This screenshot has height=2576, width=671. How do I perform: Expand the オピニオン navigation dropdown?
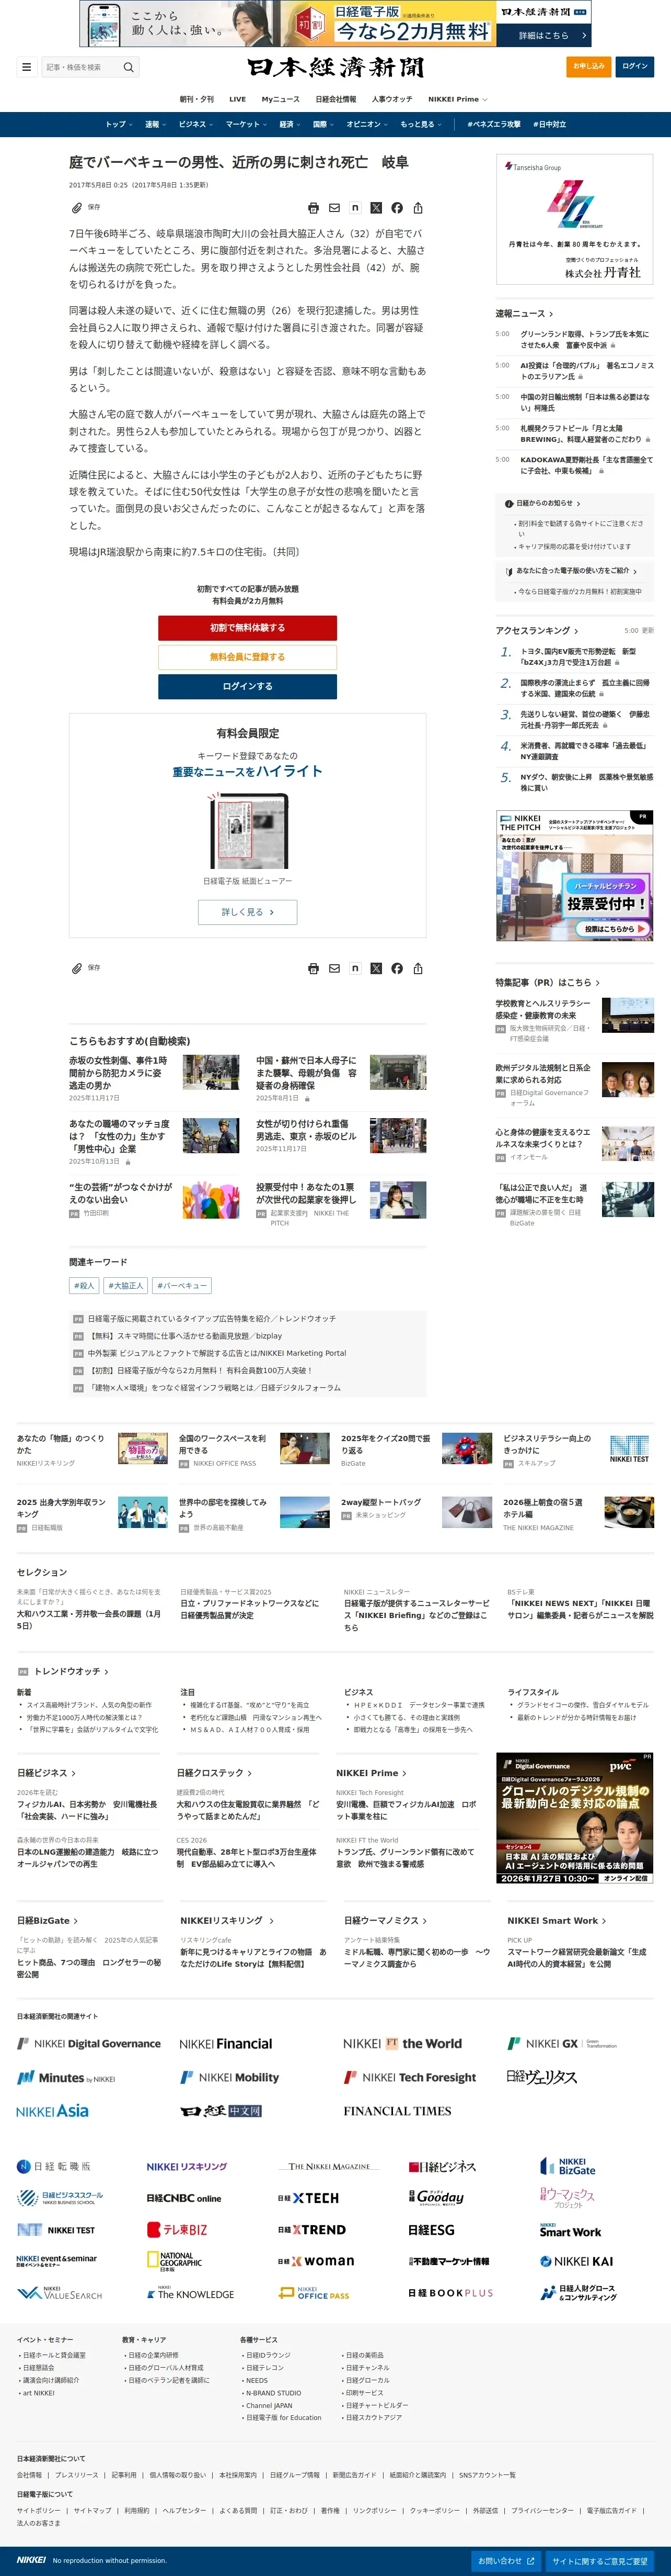pos(367,125)
